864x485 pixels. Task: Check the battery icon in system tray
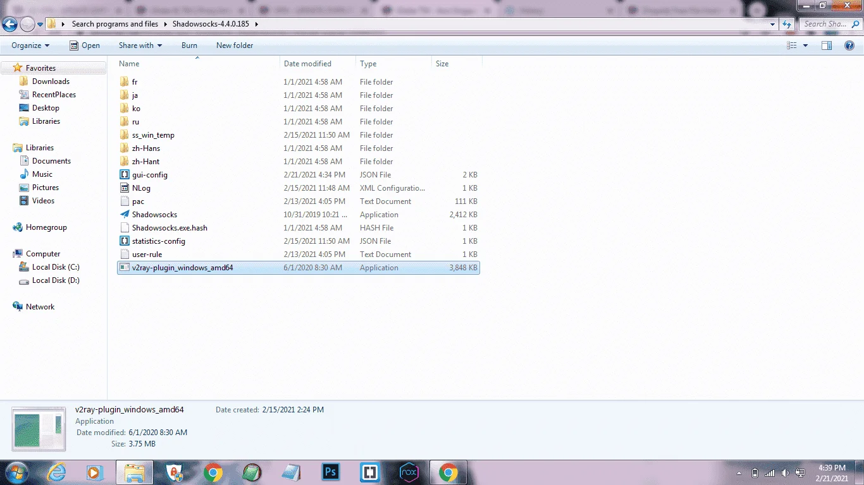tap(755, 473)
